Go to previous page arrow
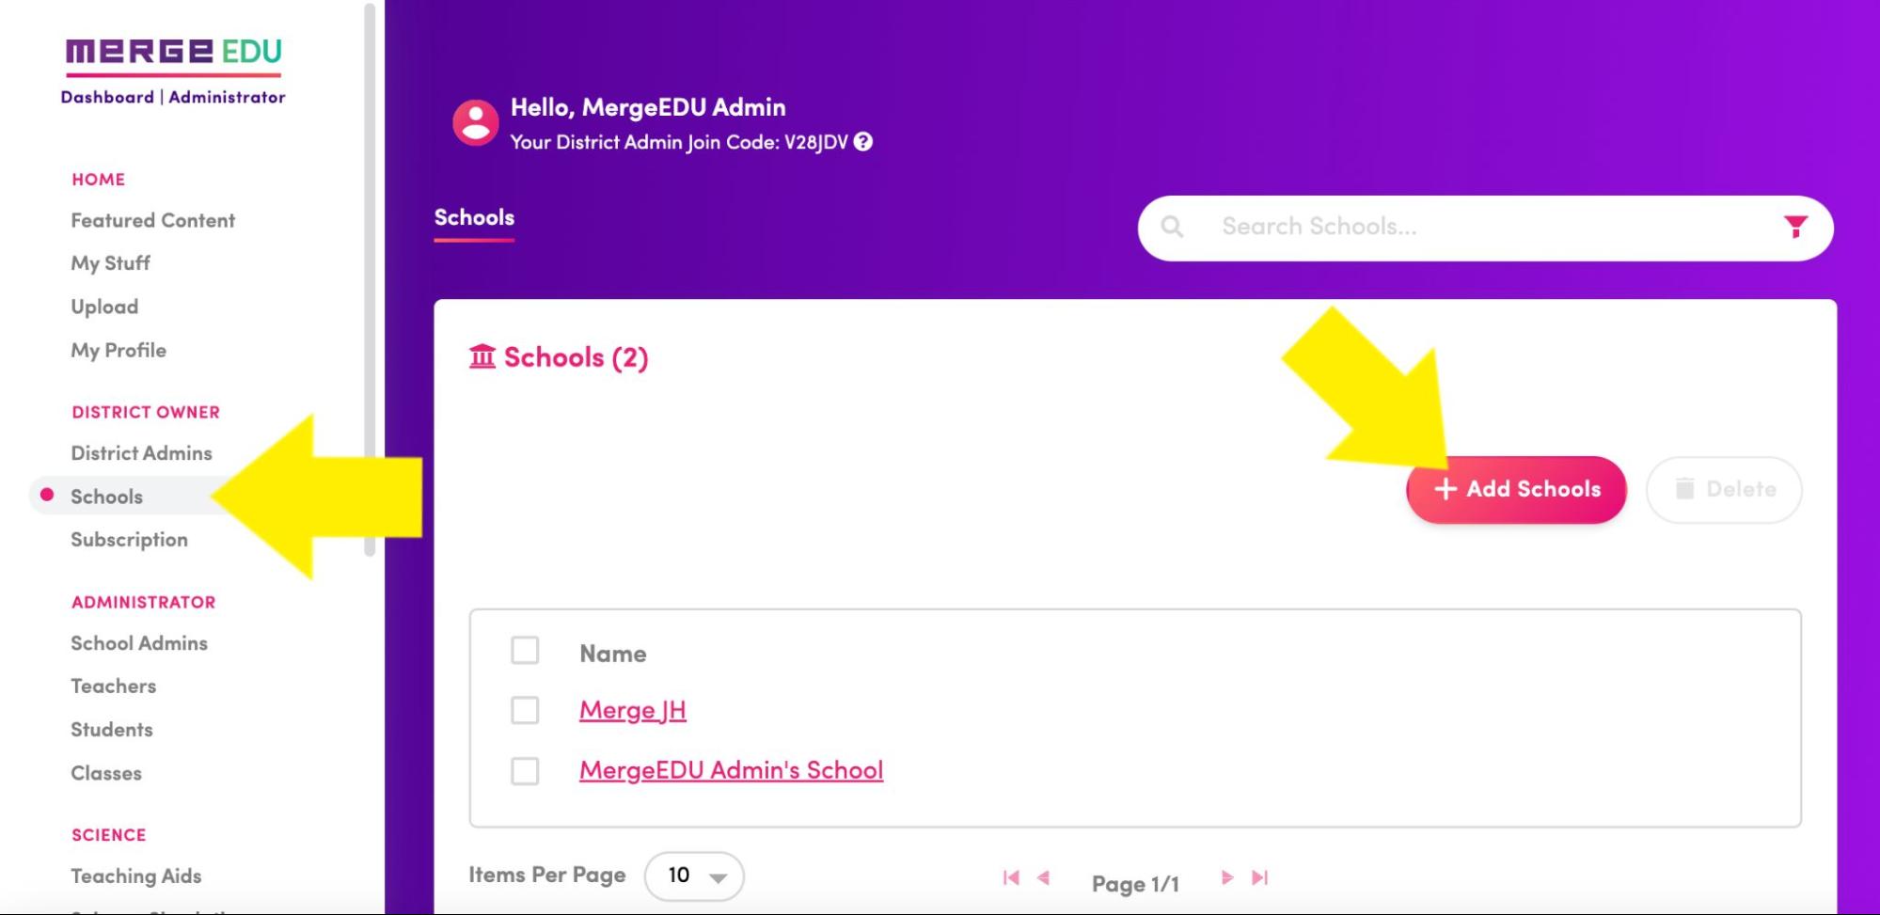This screenshot has width=1880, height=915. pos(1043,877)
